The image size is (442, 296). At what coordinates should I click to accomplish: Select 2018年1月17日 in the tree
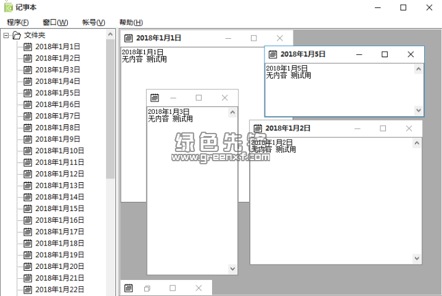point(59,231)
